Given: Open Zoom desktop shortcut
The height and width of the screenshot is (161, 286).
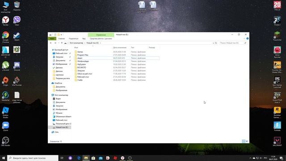Looking at the screenshot, I should pyautogui.click(x=5, y=126).
